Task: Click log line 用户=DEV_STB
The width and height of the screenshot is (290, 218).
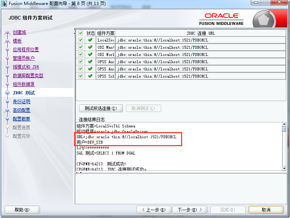Action: tap(90, 142)
